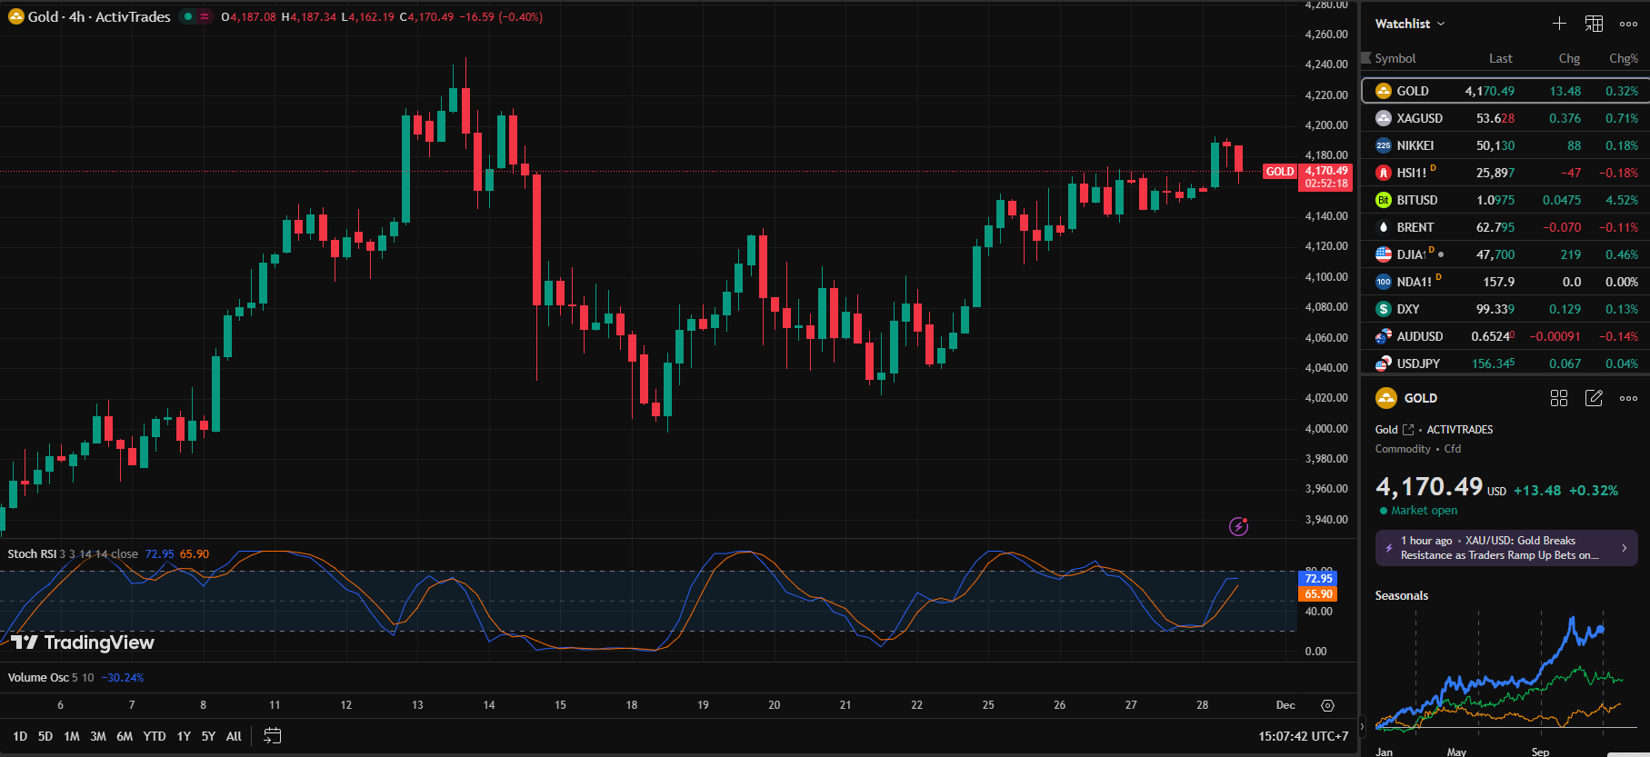Open the note edit icon for GOLD
The width and height of the screenshot is (1650, 757).
coord(1594,398)
